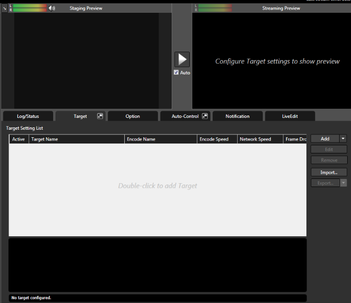
Task: Click the Staging Preview title
Action: click(x=86, y=8)
